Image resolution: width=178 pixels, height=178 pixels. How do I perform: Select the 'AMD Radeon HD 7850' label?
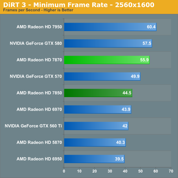point(39,93)
